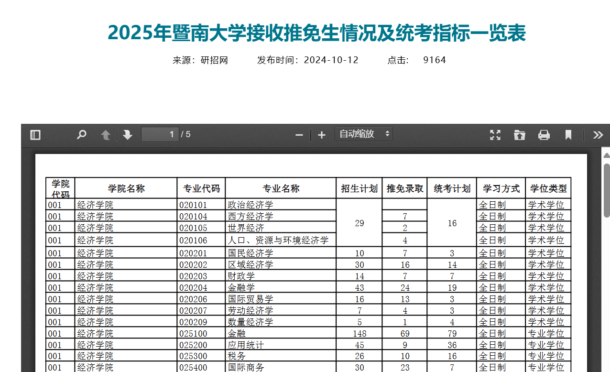Click merged enrollment plan value 29
The image size is (610, 372).
(359, 223)
